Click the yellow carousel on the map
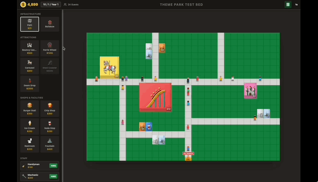 109,67
